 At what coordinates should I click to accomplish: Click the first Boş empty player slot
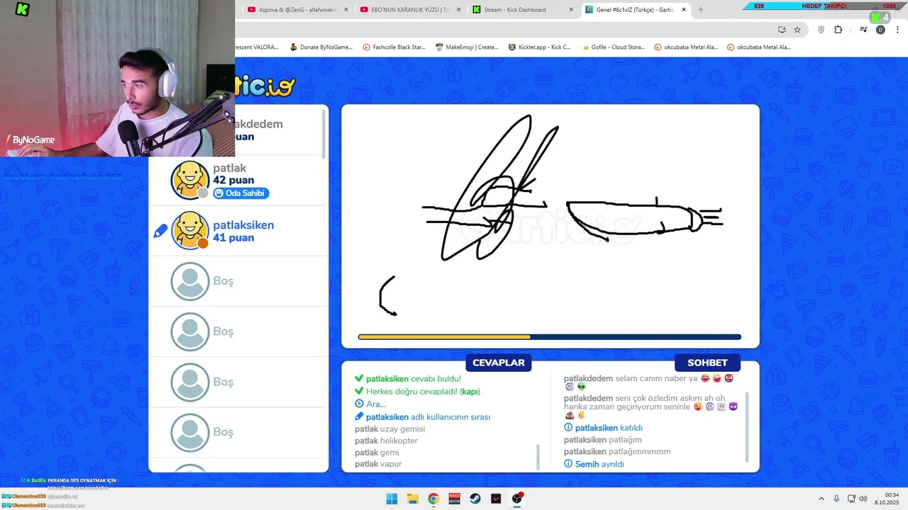coord(238,281)
